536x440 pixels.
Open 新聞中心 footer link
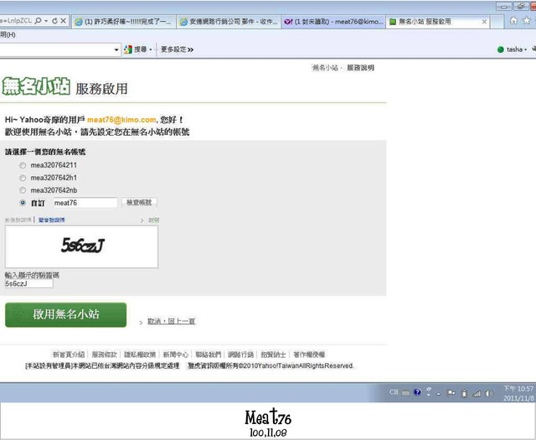[176, 355]
